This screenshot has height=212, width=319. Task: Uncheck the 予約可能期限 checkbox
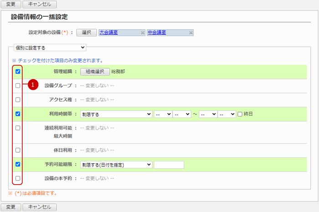[18, 164]
